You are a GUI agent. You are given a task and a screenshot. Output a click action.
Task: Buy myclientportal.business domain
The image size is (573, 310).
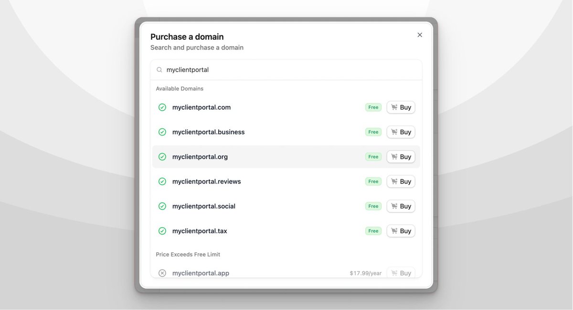[401, 132]
